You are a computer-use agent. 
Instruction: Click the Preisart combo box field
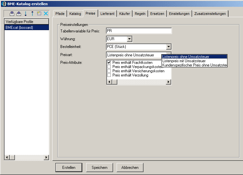click(134, 55)
